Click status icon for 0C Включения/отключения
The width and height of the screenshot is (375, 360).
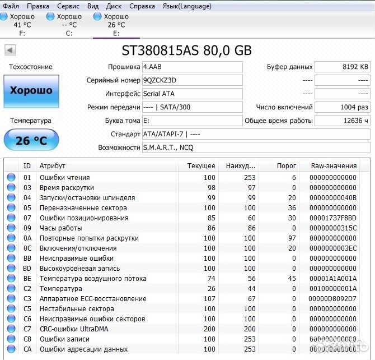coord(11,248)
